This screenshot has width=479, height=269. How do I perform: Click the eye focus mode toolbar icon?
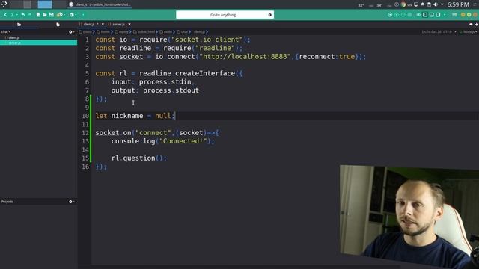tap(418, 15)
